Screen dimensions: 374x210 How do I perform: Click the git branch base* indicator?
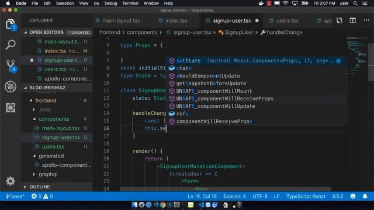point(15,197)
